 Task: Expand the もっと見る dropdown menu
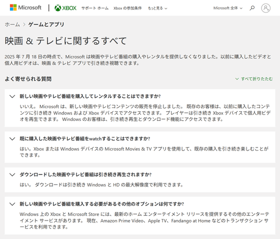157,8
